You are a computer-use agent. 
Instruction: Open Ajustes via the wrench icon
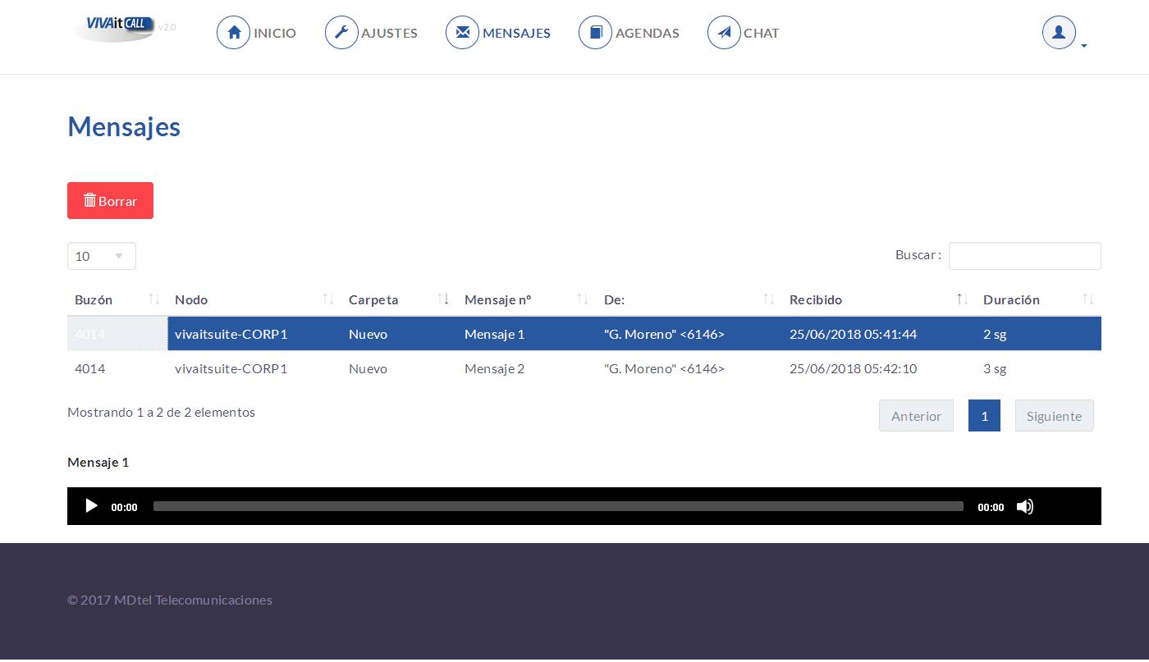341,33
